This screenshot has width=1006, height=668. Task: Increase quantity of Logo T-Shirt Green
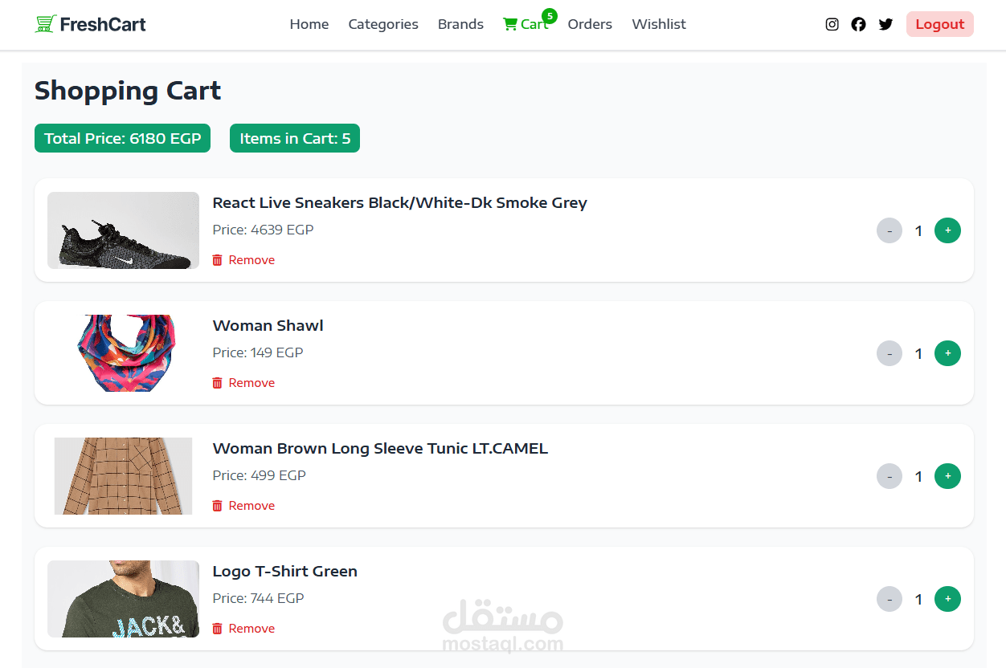(x=947, y=599)
